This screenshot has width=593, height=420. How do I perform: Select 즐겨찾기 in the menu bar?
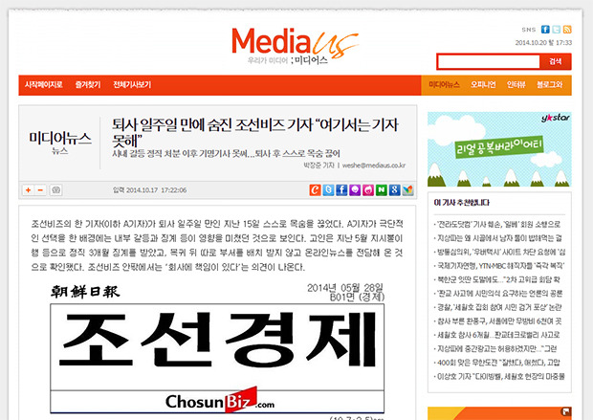point(88,85)
